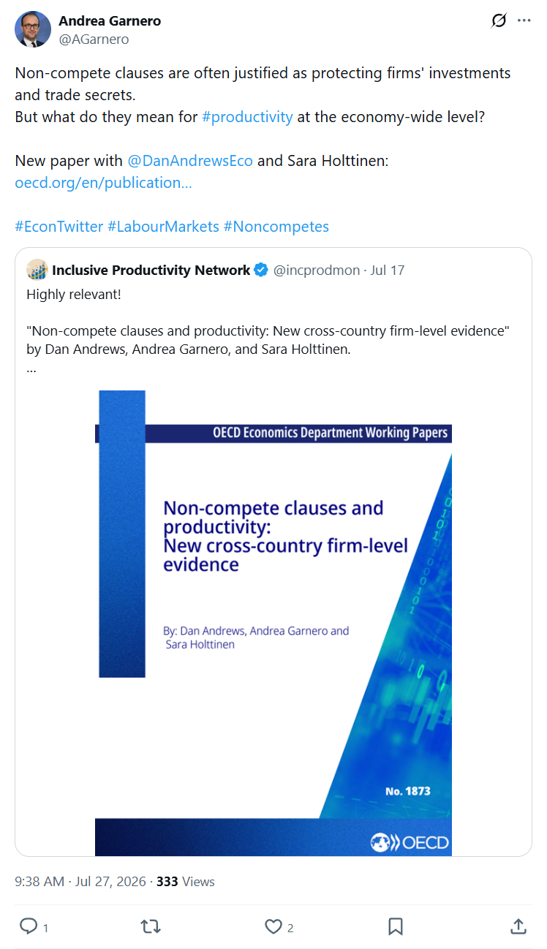Open the OECD working paper cover image
The image size is (547, 949).
point(273,623)
